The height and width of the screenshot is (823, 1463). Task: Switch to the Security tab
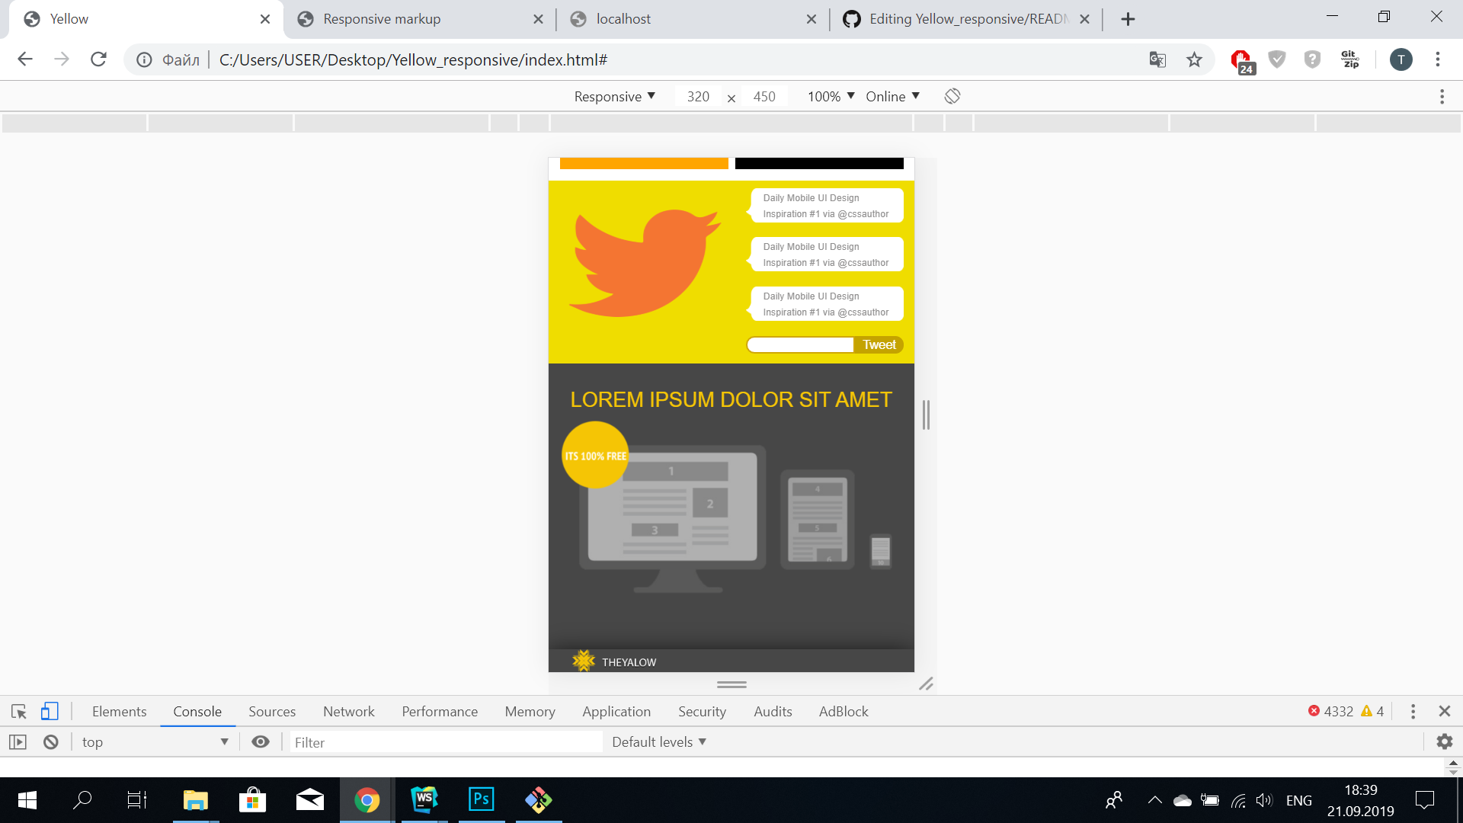(702, 711)
